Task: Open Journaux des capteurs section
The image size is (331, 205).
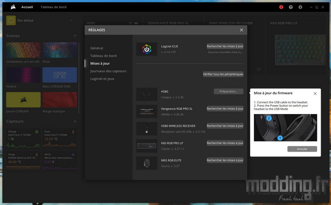Action: tap(108, 71)
